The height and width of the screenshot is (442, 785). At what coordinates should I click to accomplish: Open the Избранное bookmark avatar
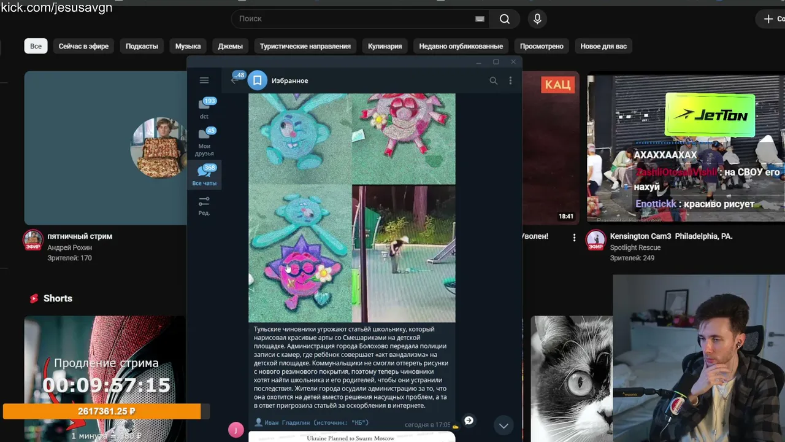pyautogui.click(x=258, y=80)
